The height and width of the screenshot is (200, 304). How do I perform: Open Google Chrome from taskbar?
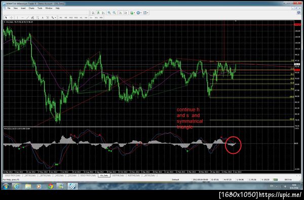pyautogui.click(x=51, y=186)
